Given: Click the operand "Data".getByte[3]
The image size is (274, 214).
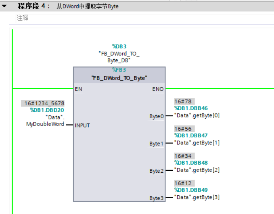Looking at the screenshot, I should tap(197, 198).
